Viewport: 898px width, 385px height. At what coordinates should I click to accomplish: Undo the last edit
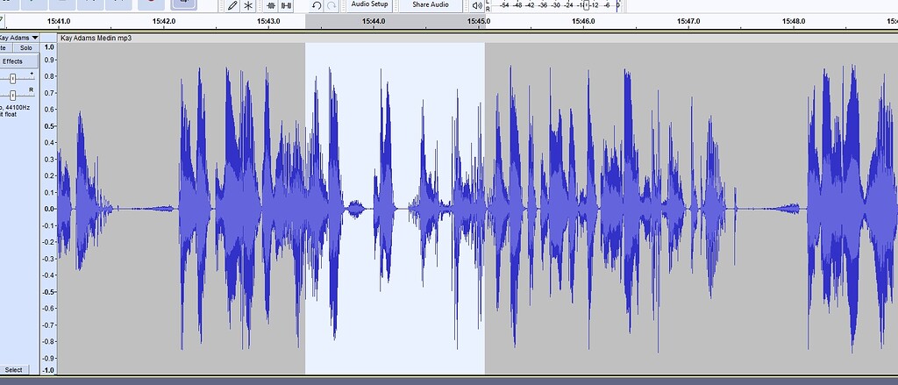[x=316, y=5]
